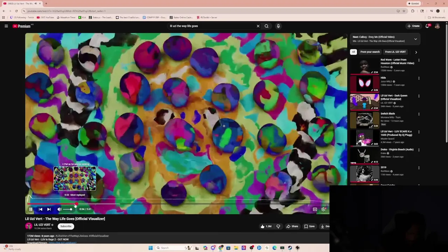The image size is (448, 252).
Task: Focus the YouTube search field
Action: (x=212, y=26)
